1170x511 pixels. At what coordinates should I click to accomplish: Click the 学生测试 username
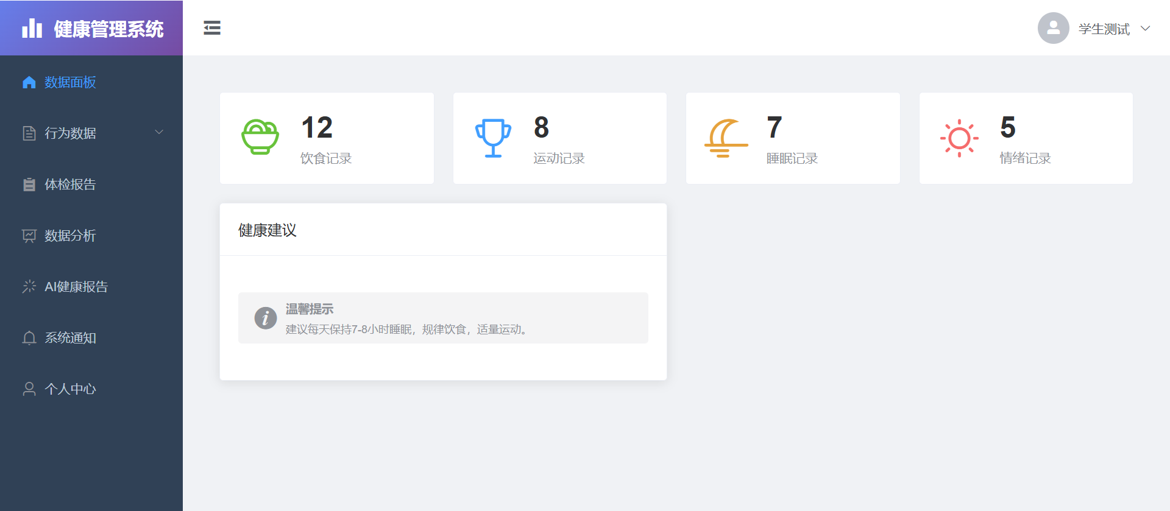[x=1104, y=29]
